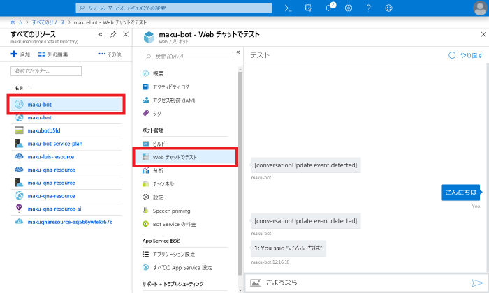Pin the すべてのリソース blade
Image resolution: width=489 pixels, height=293 pixels.
113,34
